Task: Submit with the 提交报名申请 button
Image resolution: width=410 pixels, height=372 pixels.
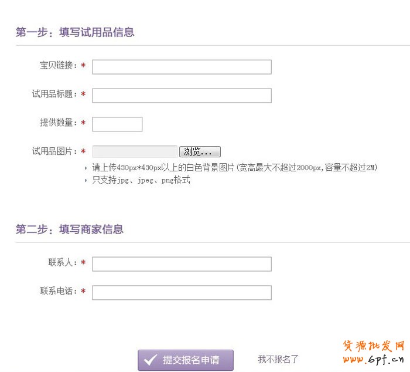Action: point(186,360)
